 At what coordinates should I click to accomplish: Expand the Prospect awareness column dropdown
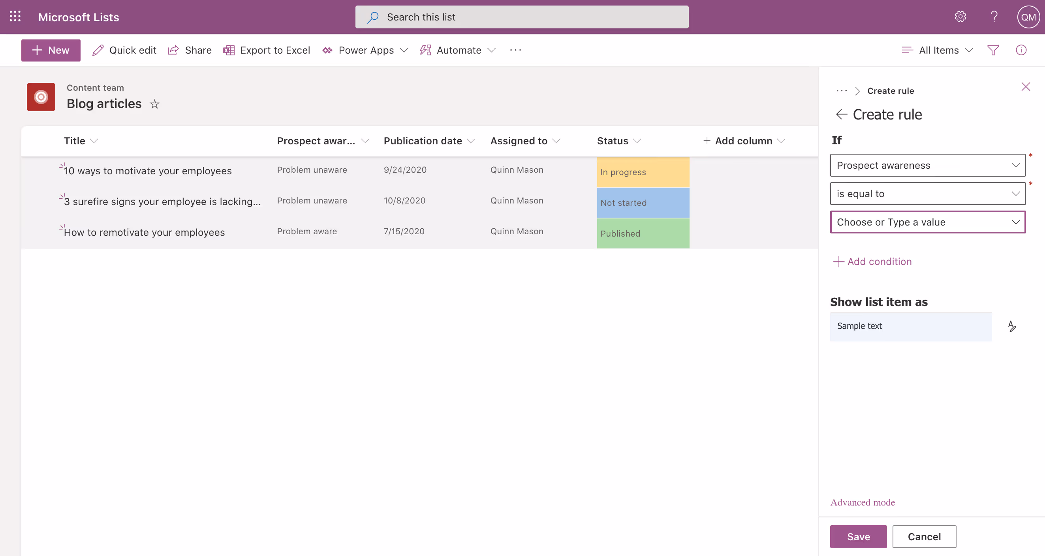927,165
